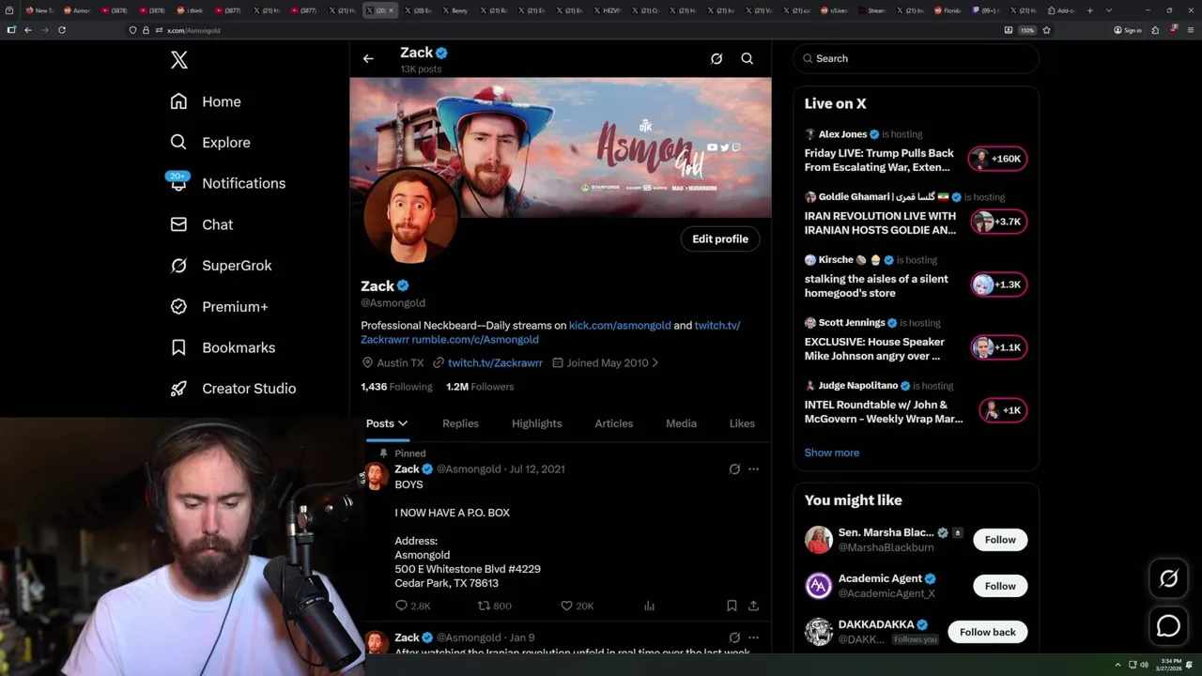Click Grok icon in profile header
This screenshot has height=676, width=1202.
tap(717, 58)
